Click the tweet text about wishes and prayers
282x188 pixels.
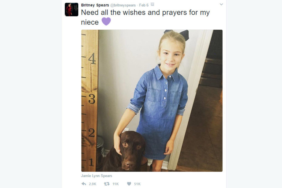coord(145,17)
